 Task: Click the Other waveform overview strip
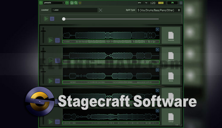111,123
